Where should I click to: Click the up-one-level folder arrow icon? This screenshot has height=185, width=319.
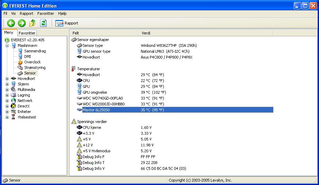(x=32, y=23)
